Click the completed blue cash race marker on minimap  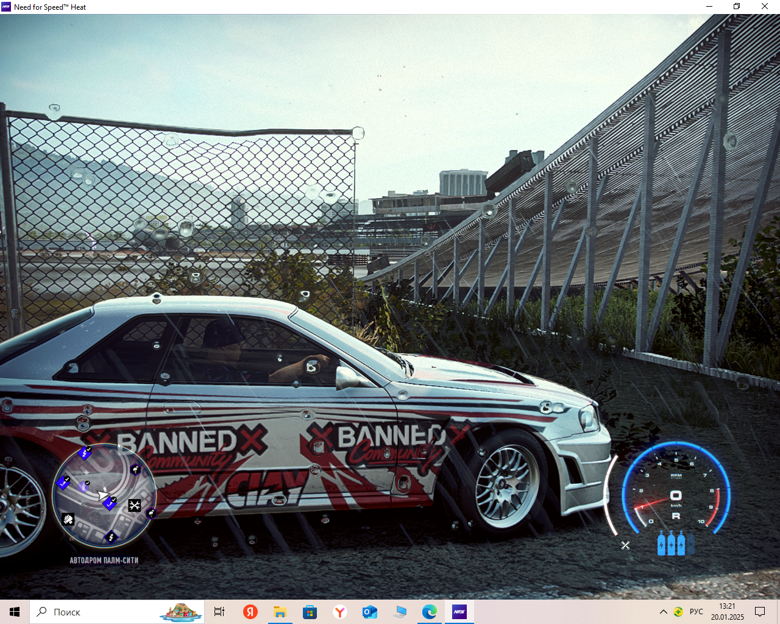click(x=85, y=453)
